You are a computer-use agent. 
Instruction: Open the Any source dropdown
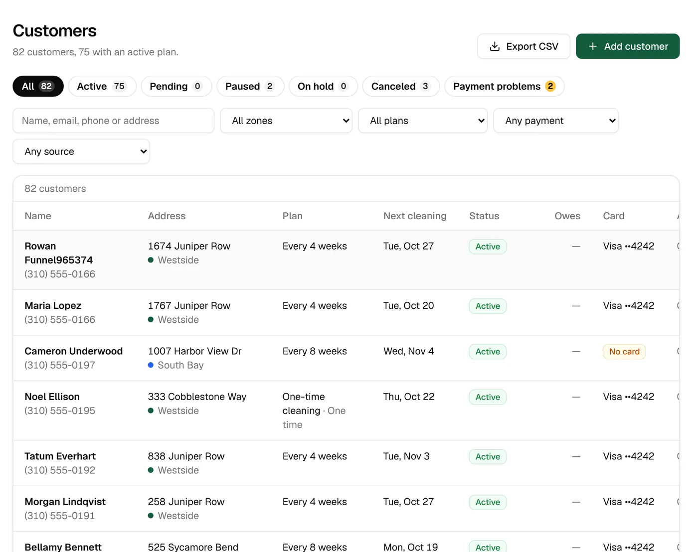coord(81,151)
